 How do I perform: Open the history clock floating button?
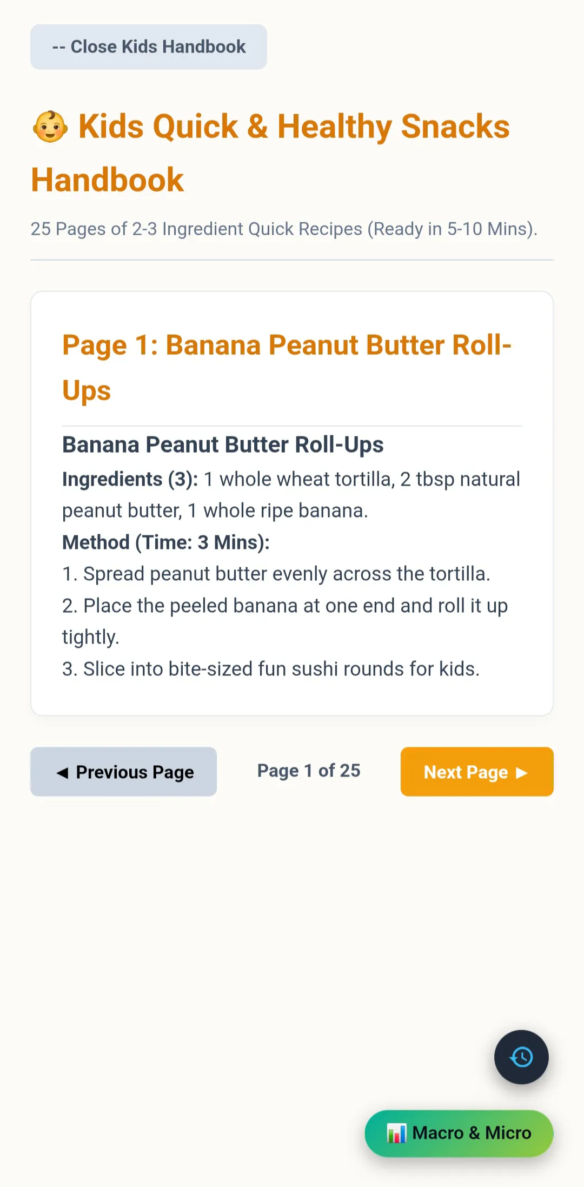(521, 1057)
